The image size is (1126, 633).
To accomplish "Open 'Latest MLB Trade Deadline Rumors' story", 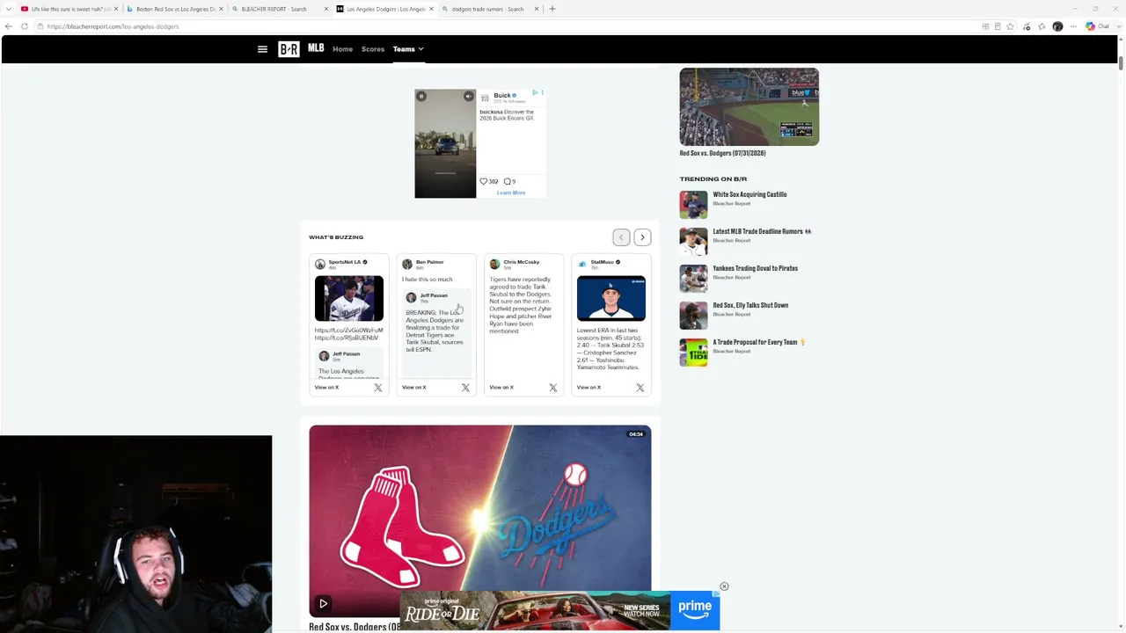I will pos(762,231).
